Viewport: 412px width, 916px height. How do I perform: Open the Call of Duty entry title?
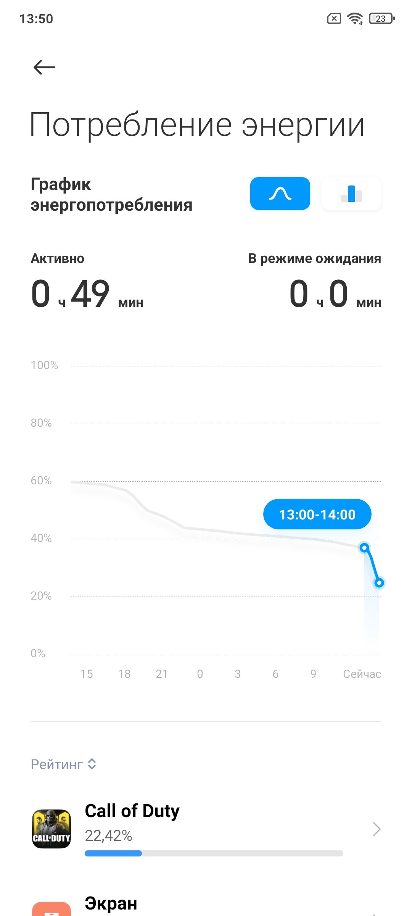coord(132,811)
